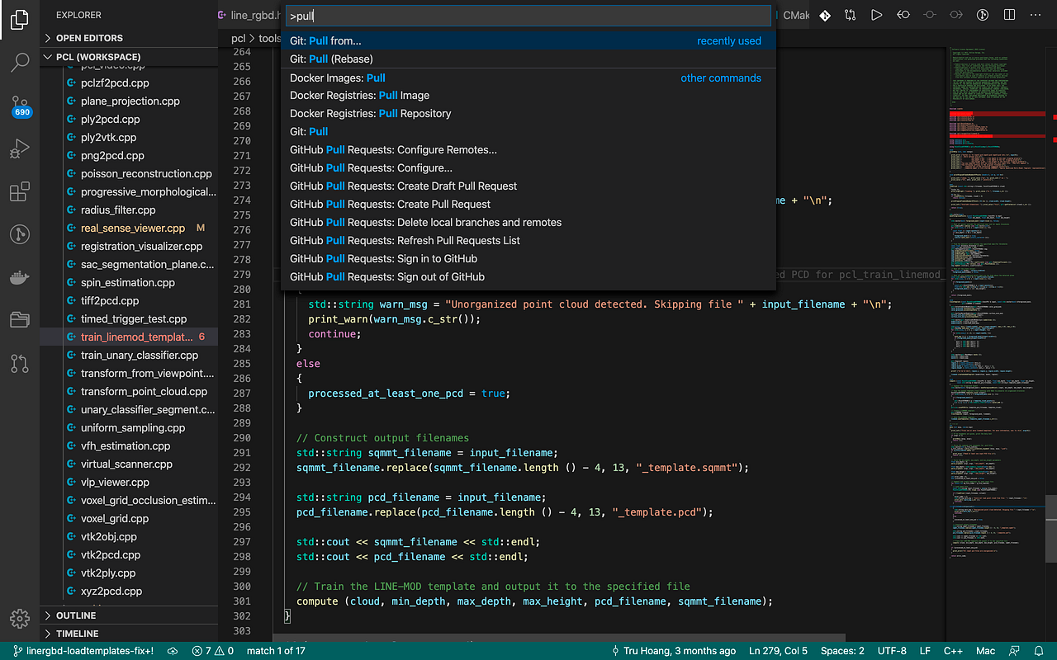The width and height of the screenshot is (1057, 660).
Task: Publish changes via the cloud upload status icon
Action: coord(173,650)
